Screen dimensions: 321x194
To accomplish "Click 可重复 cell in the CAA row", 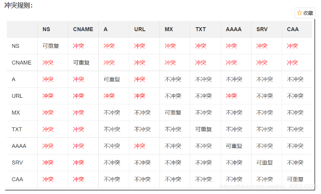I will point(295,179).
